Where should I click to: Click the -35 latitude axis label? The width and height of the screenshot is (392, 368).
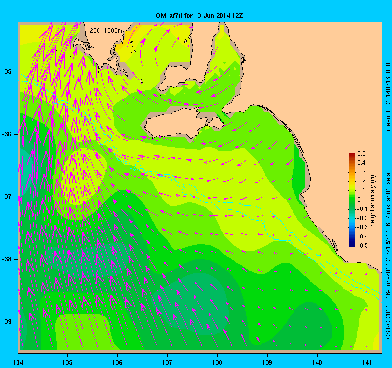click(x=7, y=72)
